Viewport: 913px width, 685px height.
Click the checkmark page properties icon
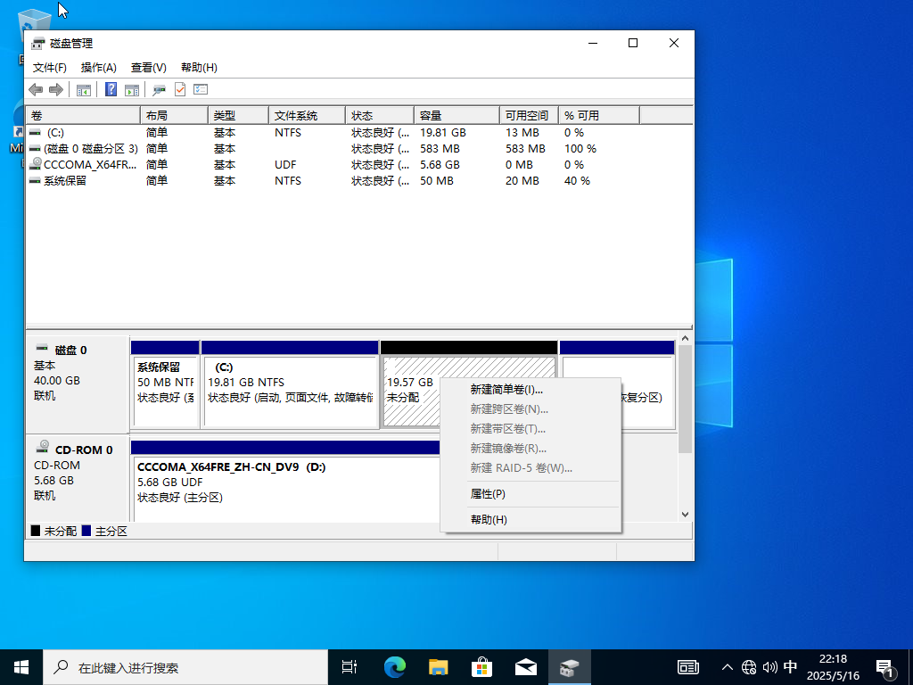180,89
